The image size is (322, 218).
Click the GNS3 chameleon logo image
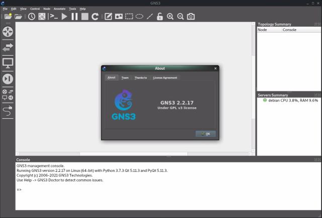pos(123,105)
